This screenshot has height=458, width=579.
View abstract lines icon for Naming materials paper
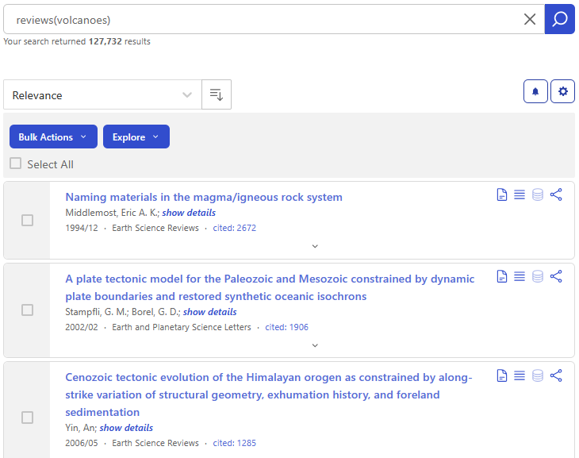coord(520,194)
